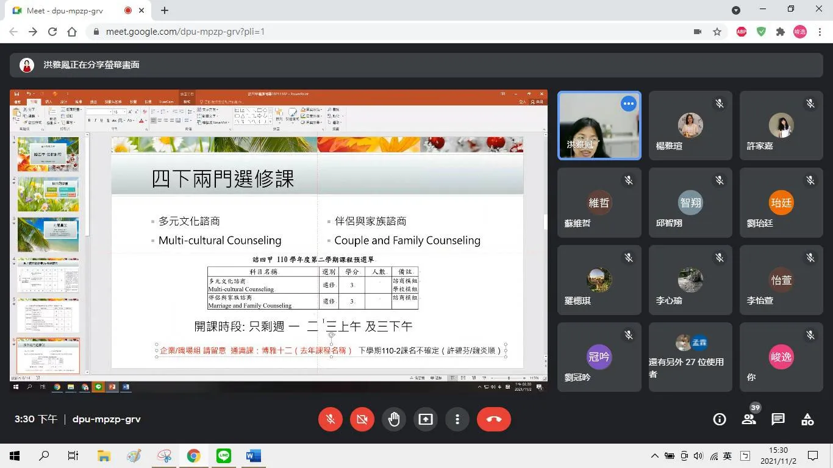Click the Windows Start button
Screen dimensions: 833x468
[15, 455]
